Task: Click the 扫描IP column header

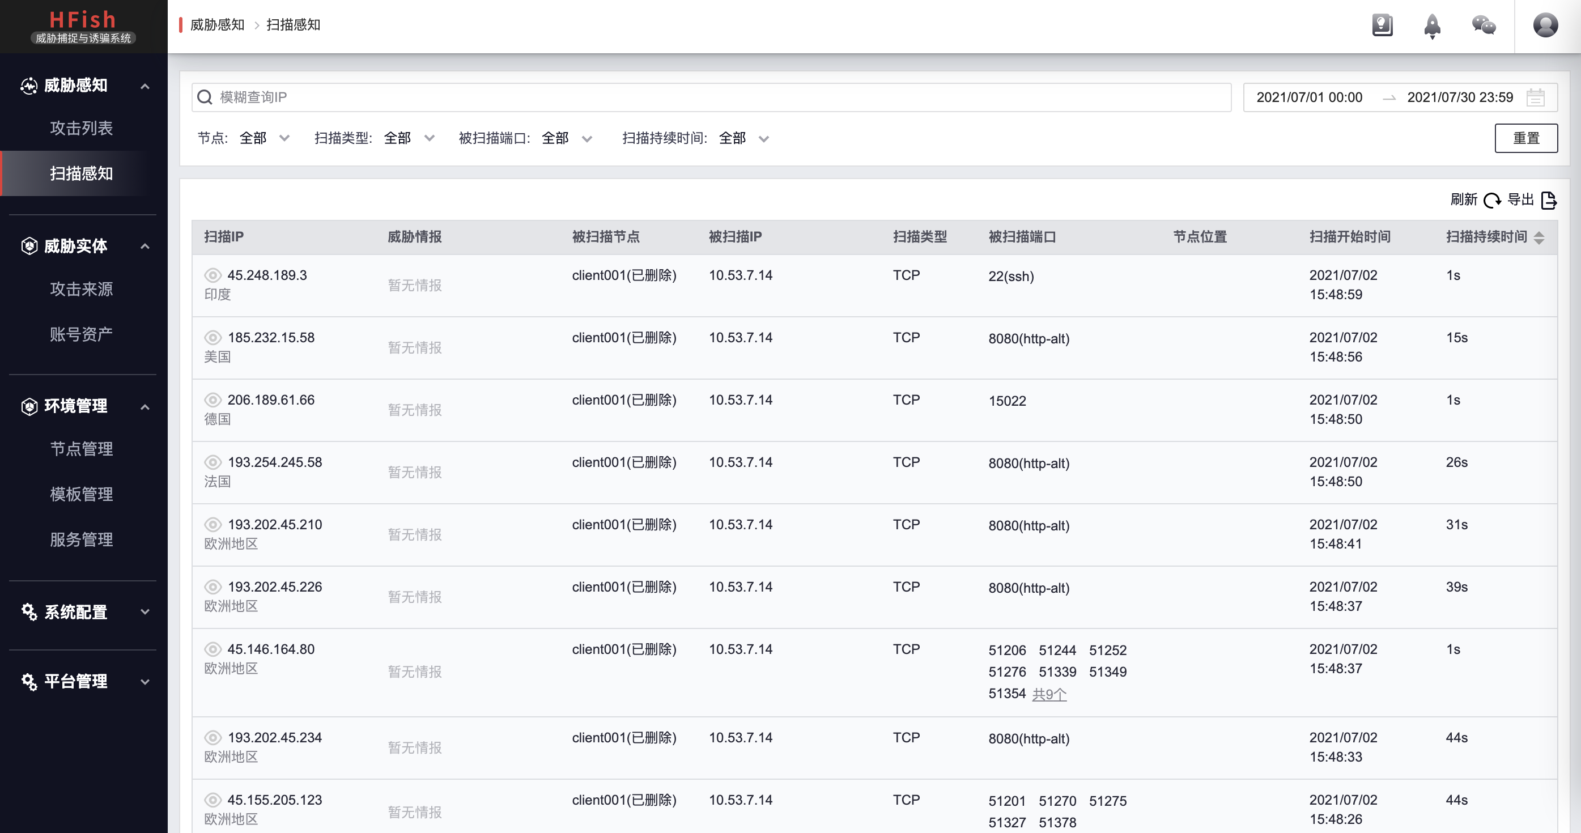Action: [x=224, y=237]
